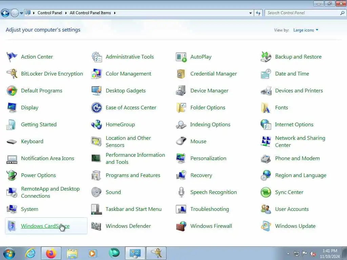This screenshot has height=260, width=347.
Task: Click the Network and Sharing Center icon
Action: (x=266, y=142)
